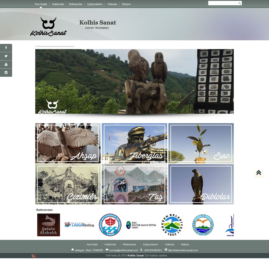
Task: Click the footer Referanslar link
Action: point(129,245)
